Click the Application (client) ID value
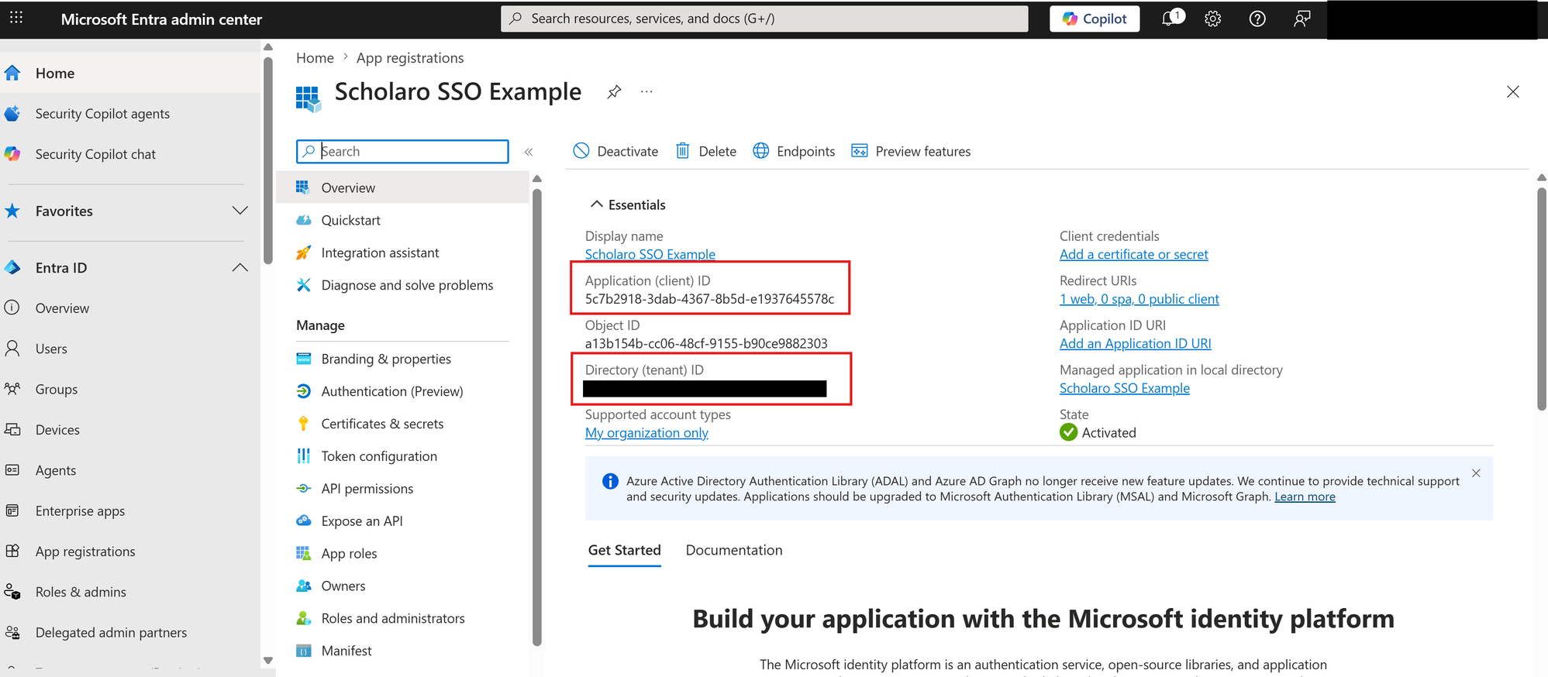The image size is (1548, 677). pos(709,299)
